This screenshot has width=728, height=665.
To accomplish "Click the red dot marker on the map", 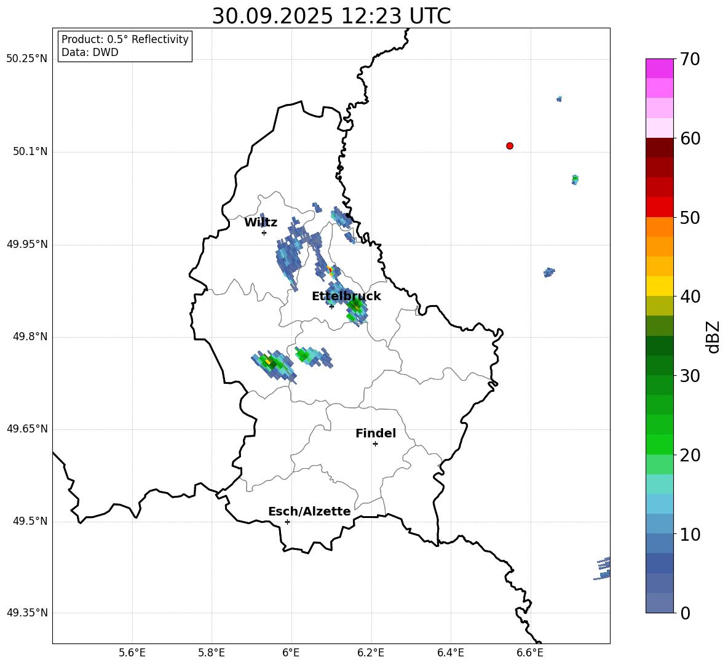I will 510,146.
